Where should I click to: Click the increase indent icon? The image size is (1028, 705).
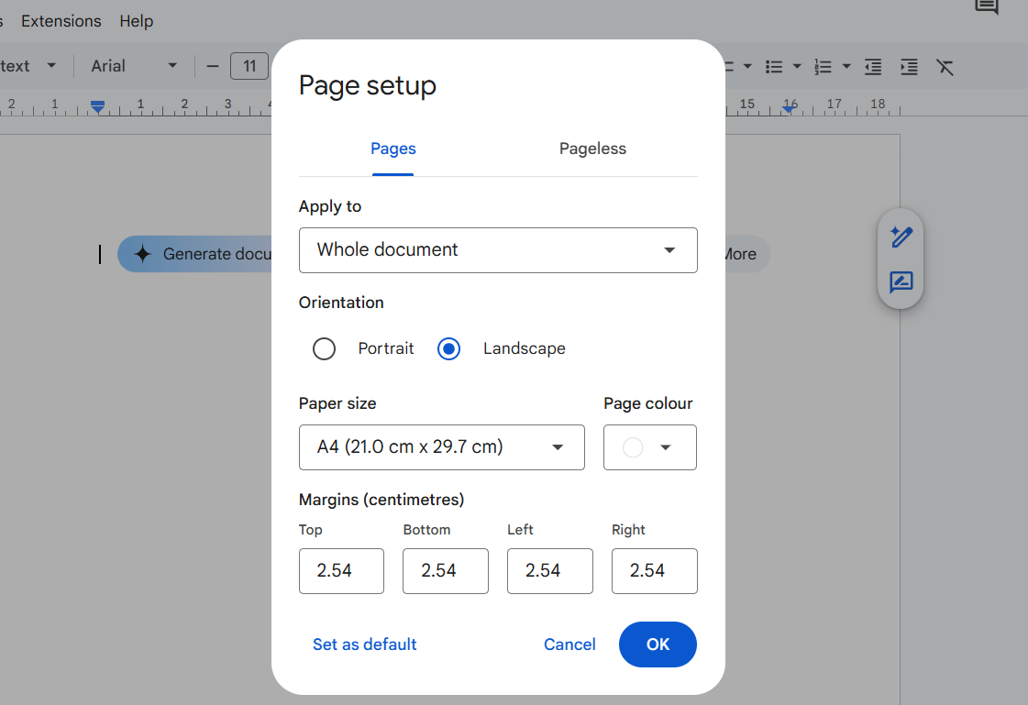tap(909, 66)
